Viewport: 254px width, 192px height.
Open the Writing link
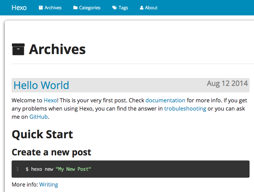[x=48, y=185]
